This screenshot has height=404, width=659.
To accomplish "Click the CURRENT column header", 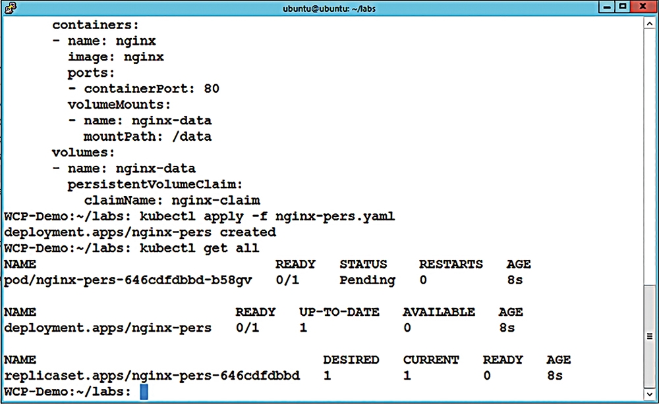I will click(431, 360).
